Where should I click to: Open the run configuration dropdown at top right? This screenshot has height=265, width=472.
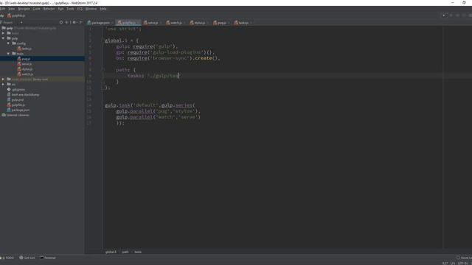[444, 15]
